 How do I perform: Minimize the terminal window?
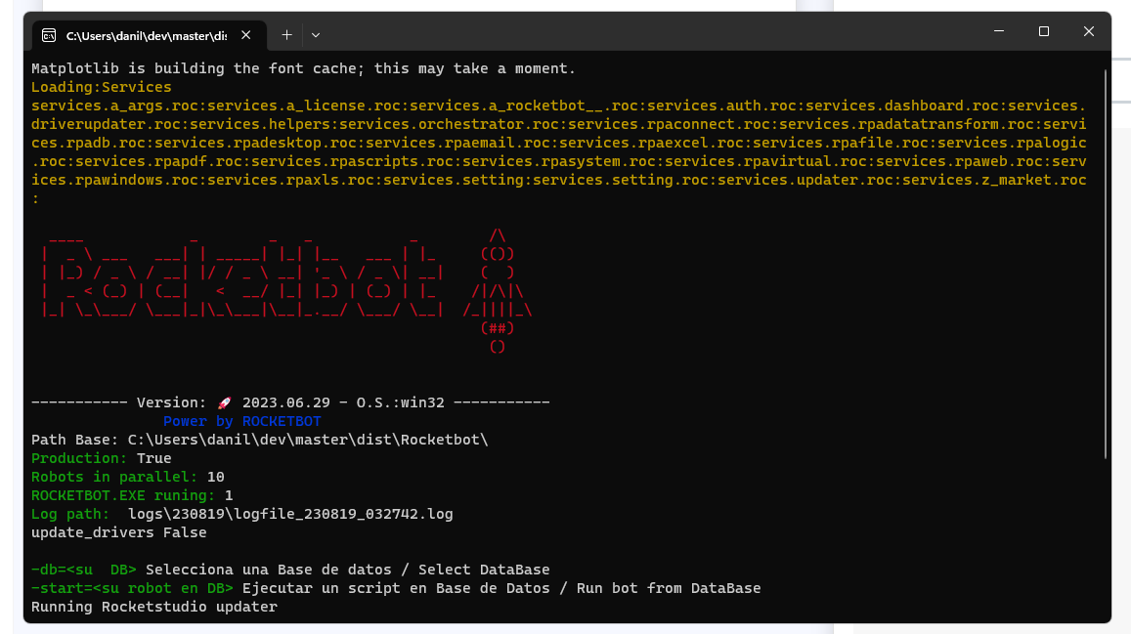tap(999, 31)
